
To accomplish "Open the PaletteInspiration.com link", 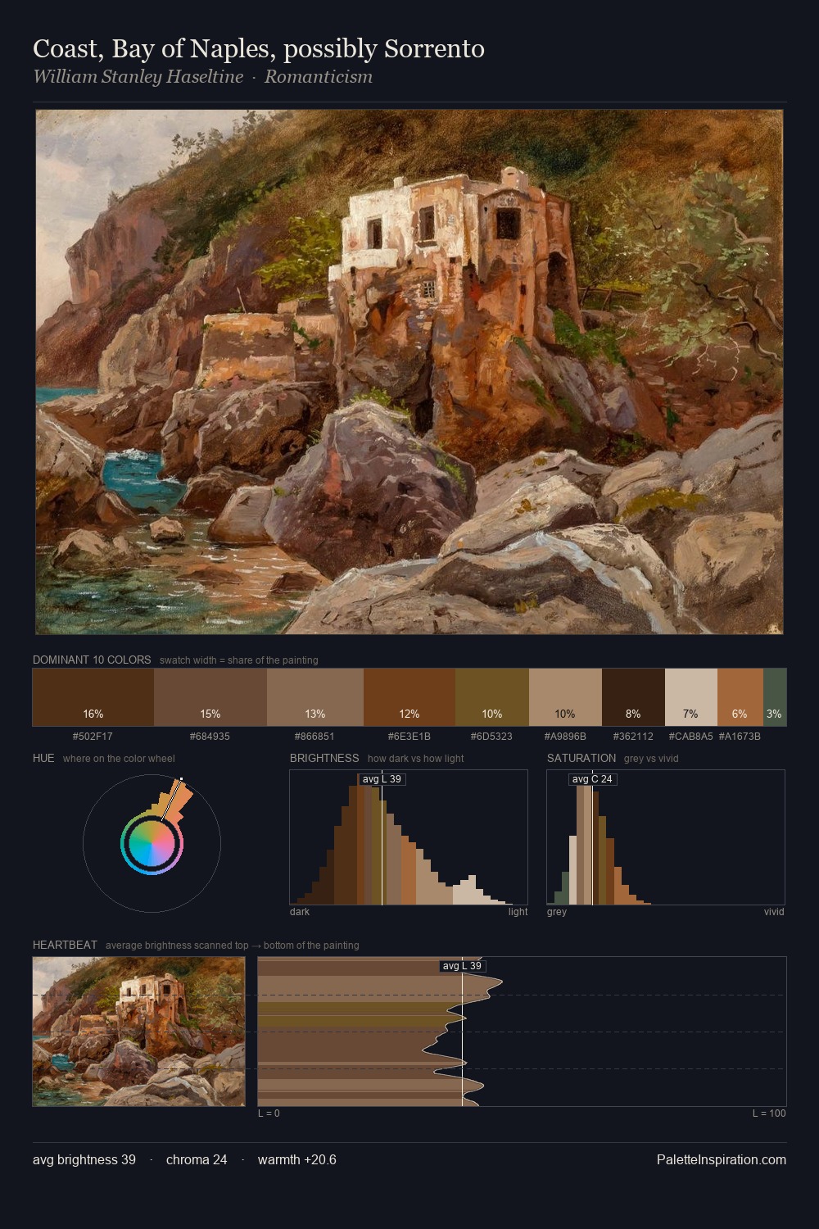I will [x=722, y=1159].
